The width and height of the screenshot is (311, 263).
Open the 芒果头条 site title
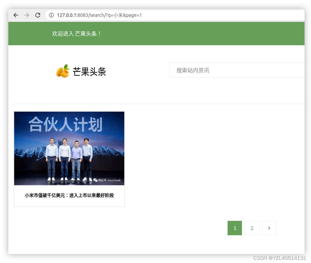click(89, 72)
